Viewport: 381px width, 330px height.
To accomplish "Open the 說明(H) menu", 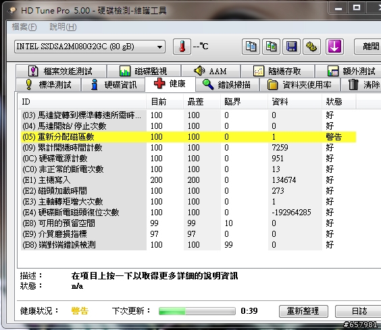I will pyautogui.click(x=63, y=27).
